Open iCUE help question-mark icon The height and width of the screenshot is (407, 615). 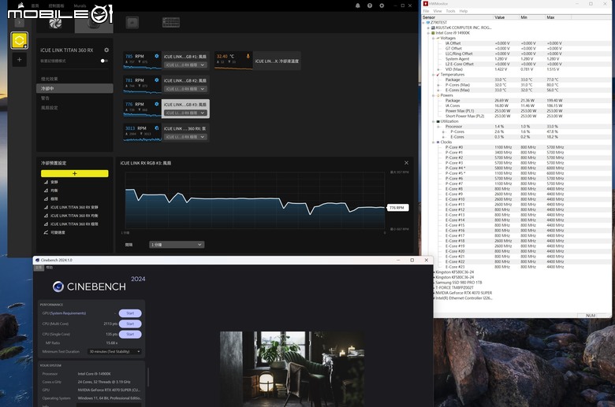coord(370,6)
